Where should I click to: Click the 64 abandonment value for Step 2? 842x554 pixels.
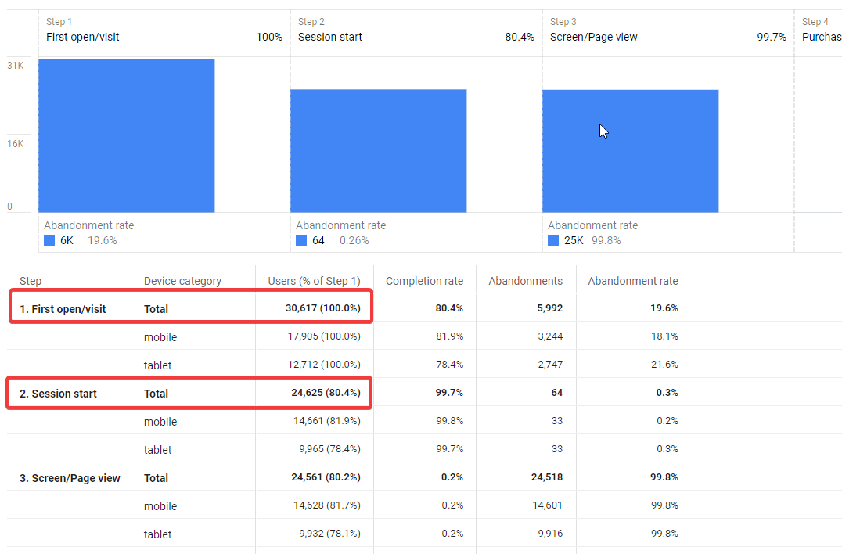pyautogui.click(x=319, y=240)
